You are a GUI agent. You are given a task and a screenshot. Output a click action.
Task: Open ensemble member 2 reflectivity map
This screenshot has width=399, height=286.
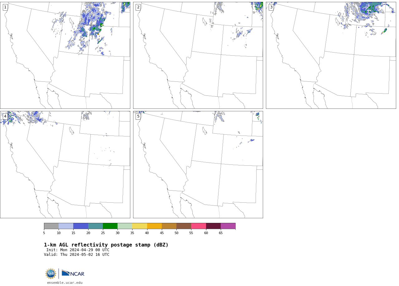tap(198, 55)
